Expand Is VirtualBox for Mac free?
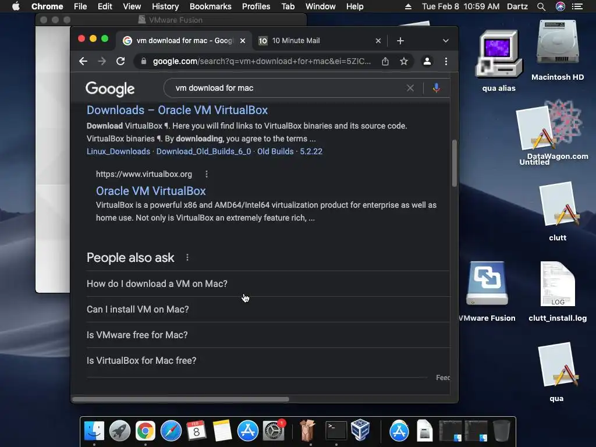This screenshot has width=596, height=447. point(268,360)
